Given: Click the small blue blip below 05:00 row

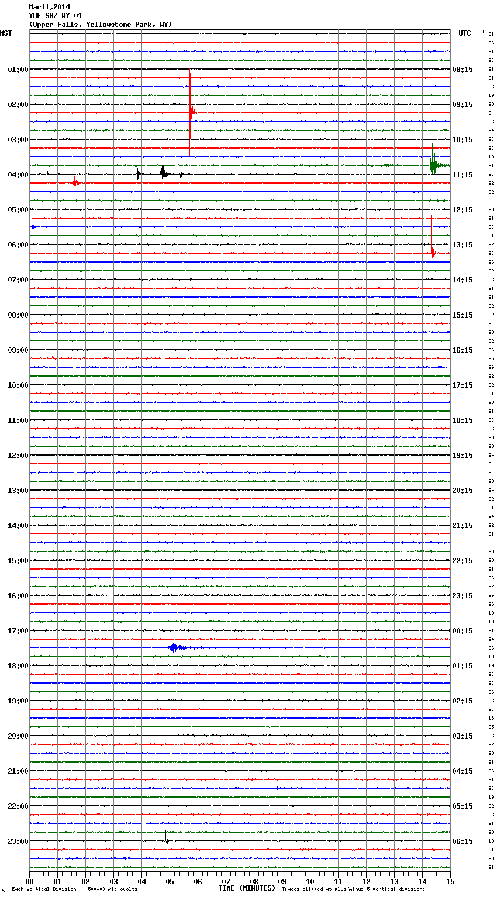Looking at the screenshot, I should pos(33,226).
